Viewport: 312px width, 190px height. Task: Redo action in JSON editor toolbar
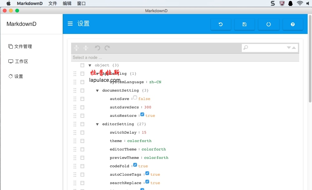[x=107, y=48]
